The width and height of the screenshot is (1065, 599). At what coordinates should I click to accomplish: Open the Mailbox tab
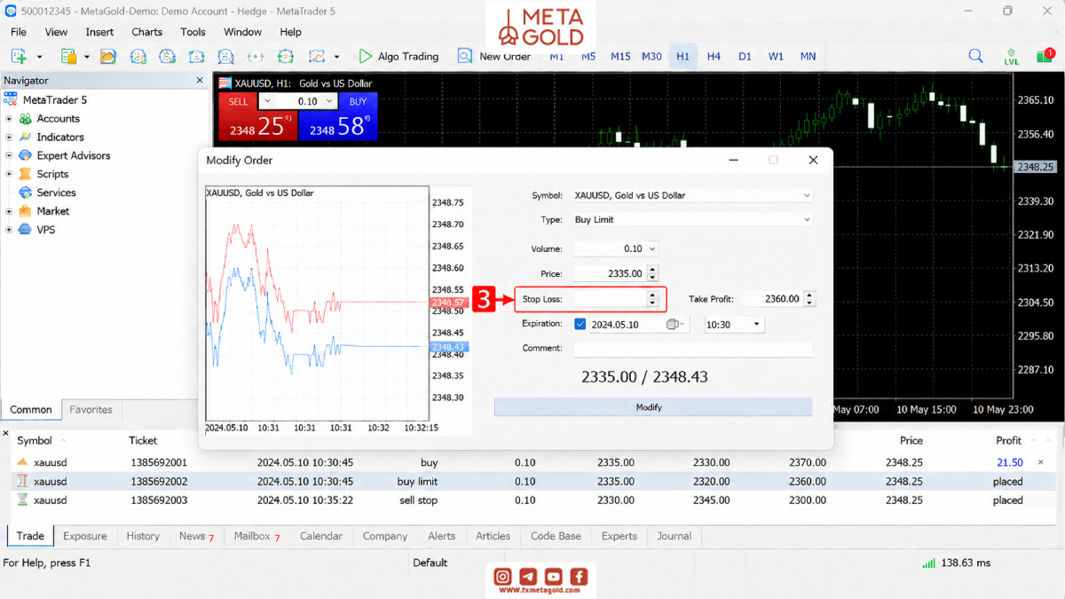click(256, 536)
